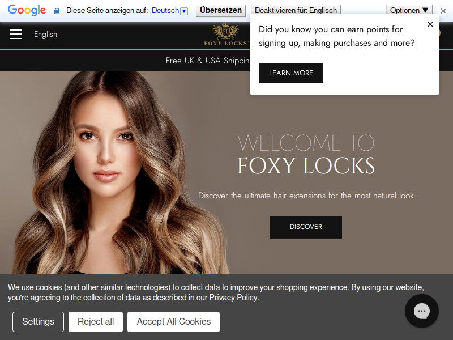This screenshot has width=453, height=340.
Task: Open the hamburger navigation menu
Action: pos(16,34)
